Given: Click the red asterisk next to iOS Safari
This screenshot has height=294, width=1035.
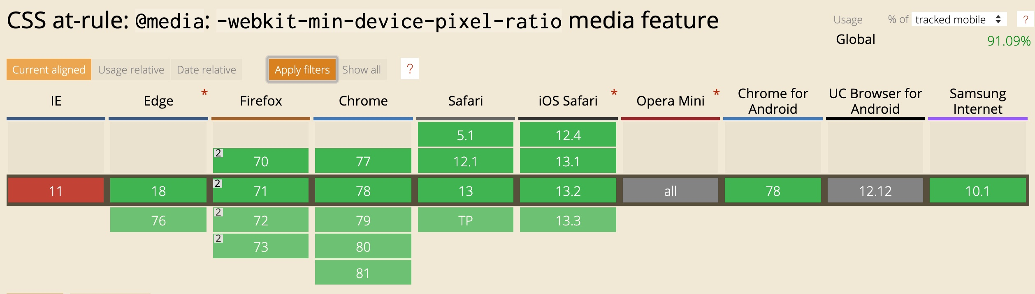Looking at the screenshot, I should 614,93.
